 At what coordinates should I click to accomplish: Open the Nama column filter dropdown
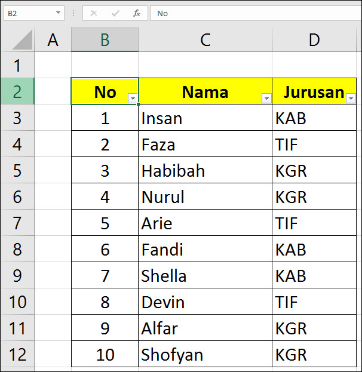coord(266,98)
